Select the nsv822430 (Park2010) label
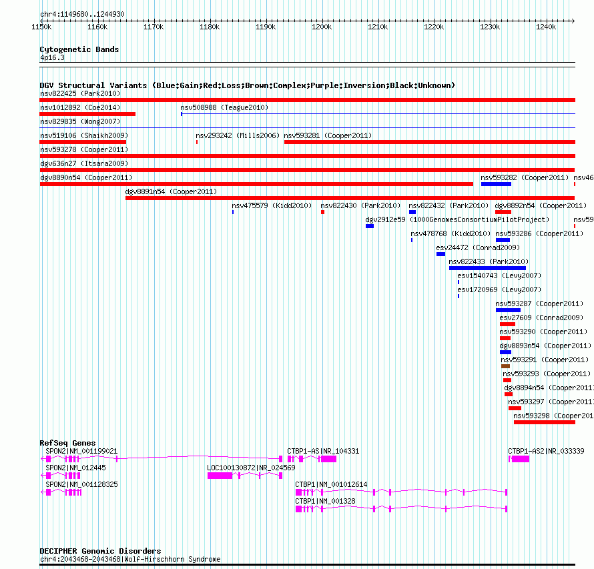The width and height of the screenshot is (594, 569). pos(360,205)
